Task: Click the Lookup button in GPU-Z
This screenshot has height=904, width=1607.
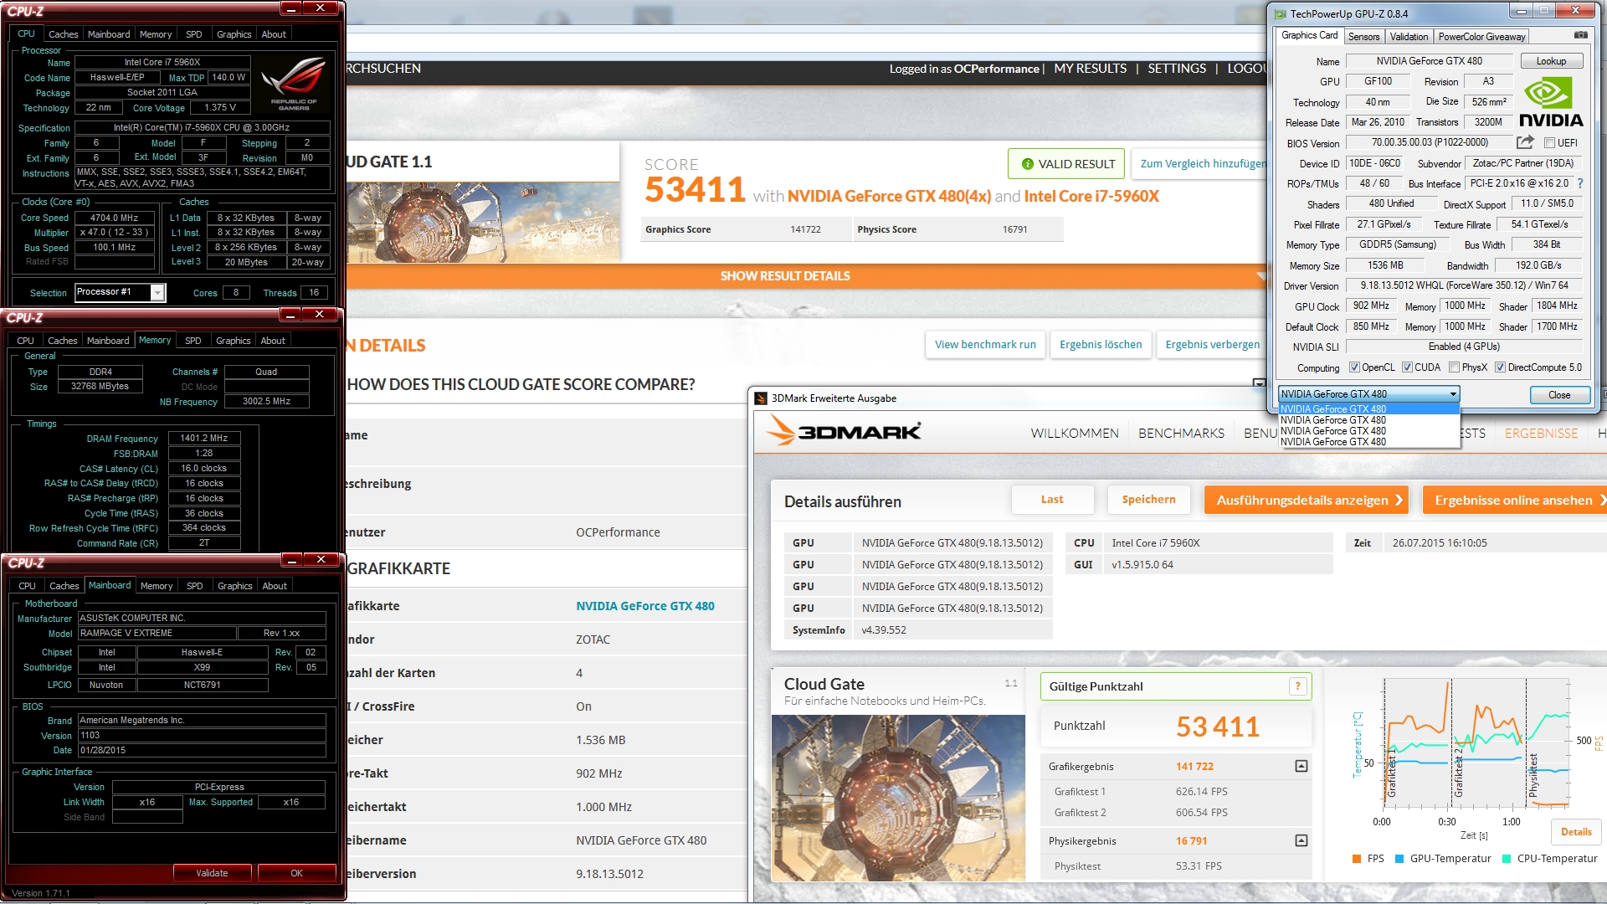Action: coord(1551,61)
